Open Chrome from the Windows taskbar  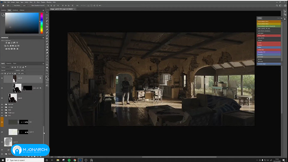pyautogui.click(x=75, y=160)
